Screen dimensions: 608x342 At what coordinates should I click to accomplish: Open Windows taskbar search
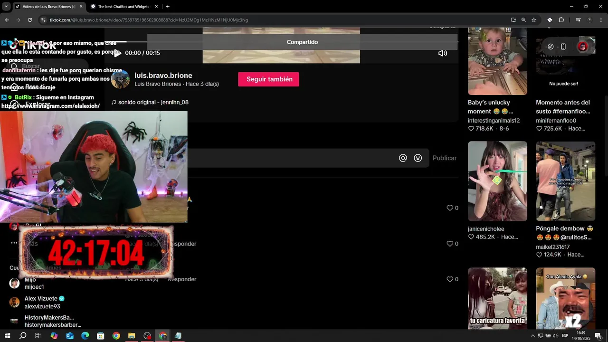(23, 336)
